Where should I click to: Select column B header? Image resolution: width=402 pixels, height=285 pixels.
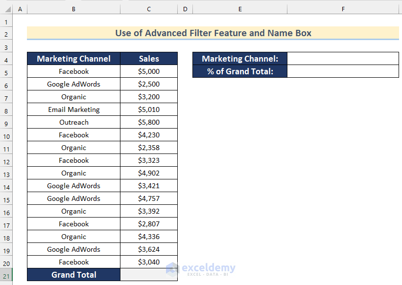point(73,9)
